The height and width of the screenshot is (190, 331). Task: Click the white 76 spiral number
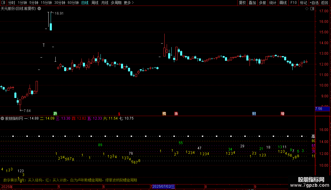coord(131,153)
